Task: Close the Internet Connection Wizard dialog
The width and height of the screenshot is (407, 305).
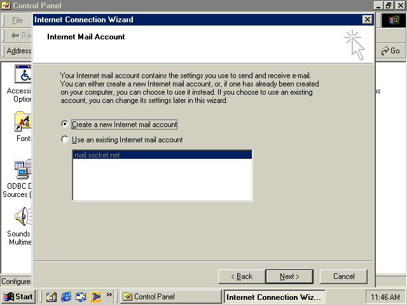Action: click(x=368, y=20)
